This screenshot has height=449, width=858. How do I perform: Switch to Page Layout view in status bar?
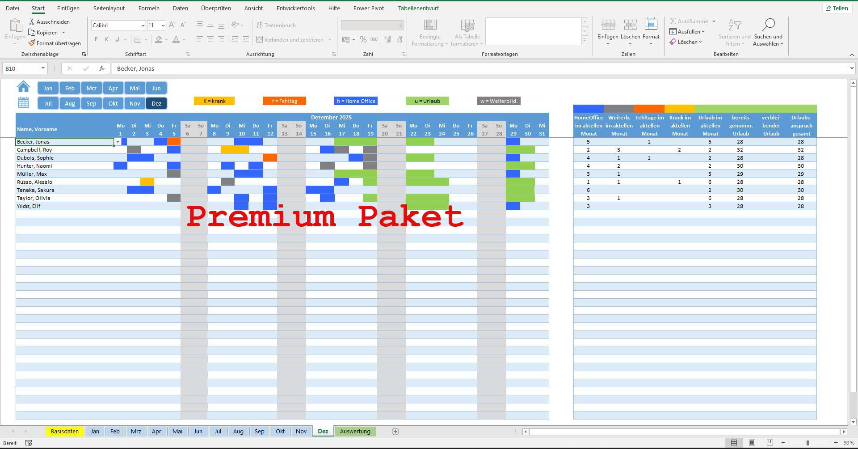point(752,443)
